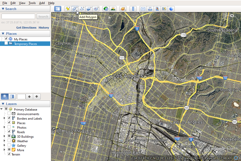241x161 pixels.
Task: Select the Add Placemark tool
Action: tap(68, 9)
